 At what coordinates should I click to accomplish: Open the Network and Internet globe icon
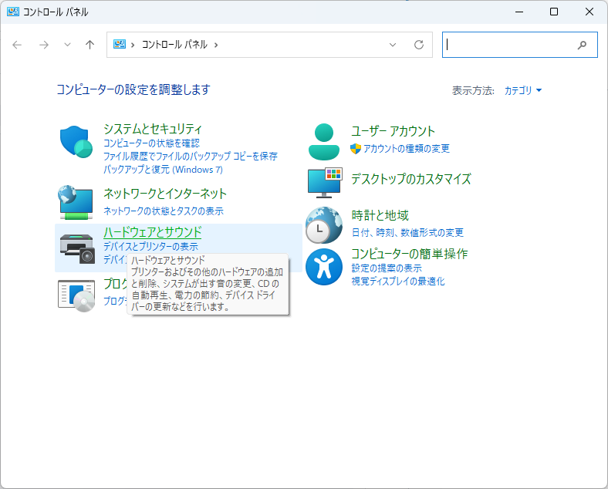click(76, 202)
